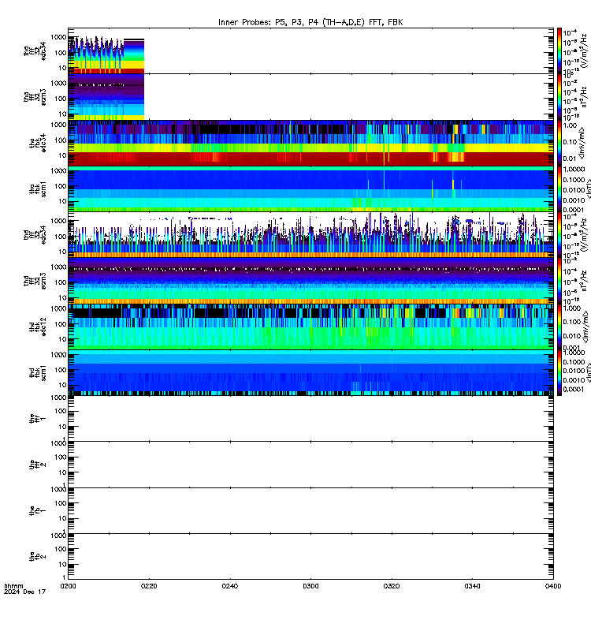Click the color bar beside the thd scm3 FFT panel

click(559, 281)
